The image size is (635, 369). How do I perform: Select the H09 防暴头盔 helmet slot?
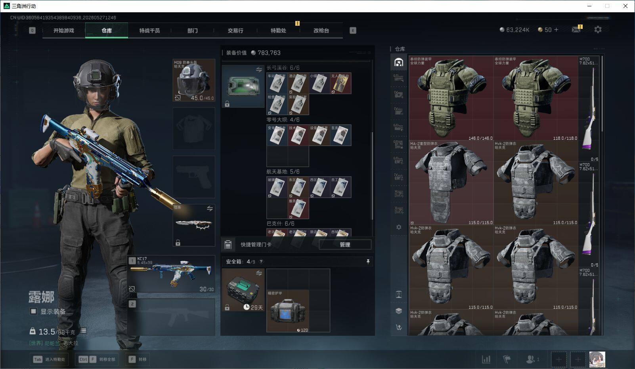(x=194, y=80)
